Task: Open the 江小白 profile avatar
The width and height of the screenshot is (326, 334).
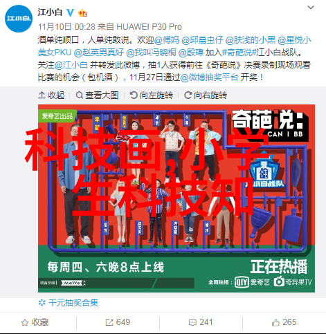Action: coord(19,19)
